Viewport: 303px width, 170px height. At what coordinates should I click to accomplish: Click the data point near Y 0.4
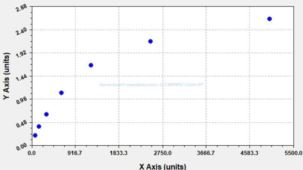click(39, 127)
